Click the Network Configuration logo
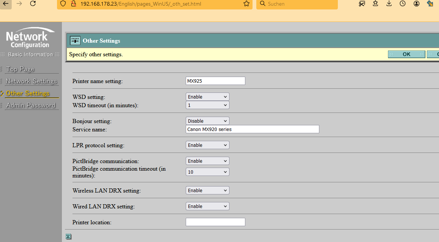This screenshot has height=242, width=439. coord(30,37)
